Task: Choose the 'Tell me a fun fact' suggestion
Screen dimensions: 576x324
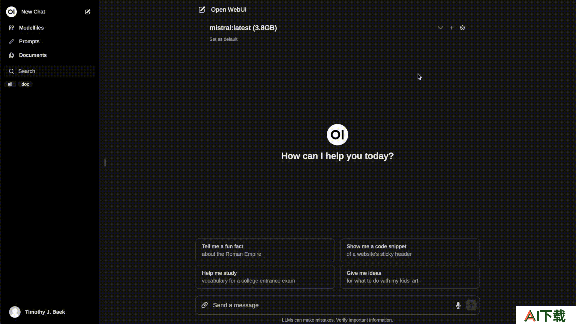Action: point(265,250)
